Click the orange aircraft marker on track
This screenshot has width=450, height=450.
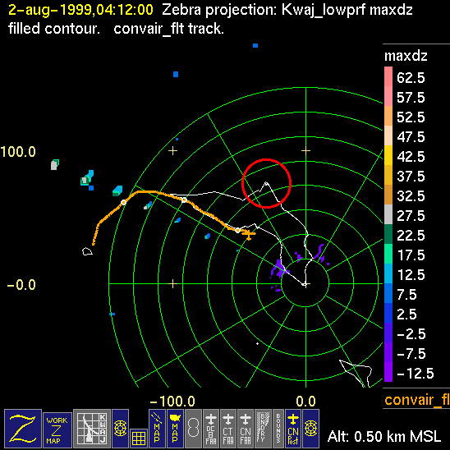click(249, 235)
